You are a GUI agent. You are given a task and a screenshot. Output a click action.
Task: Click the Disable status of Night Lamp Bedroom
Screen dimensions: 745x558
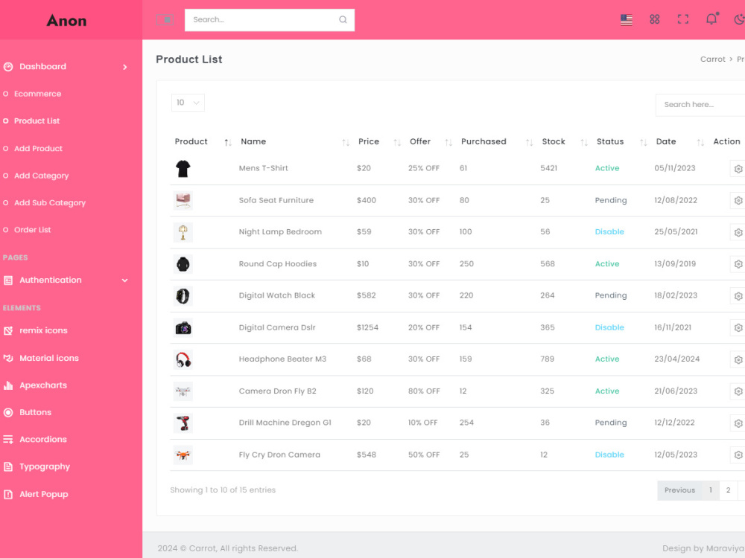tap(609, 231)
